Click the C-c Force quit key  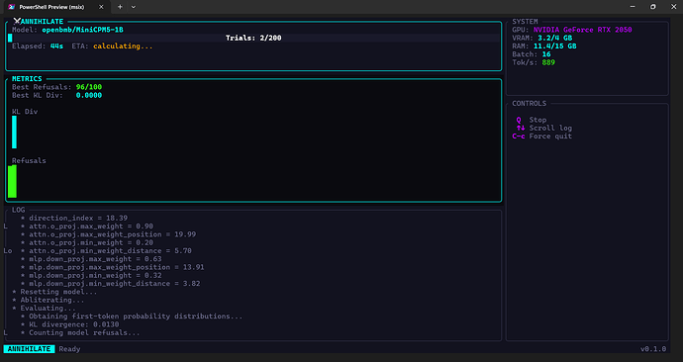tap(519, 136)
